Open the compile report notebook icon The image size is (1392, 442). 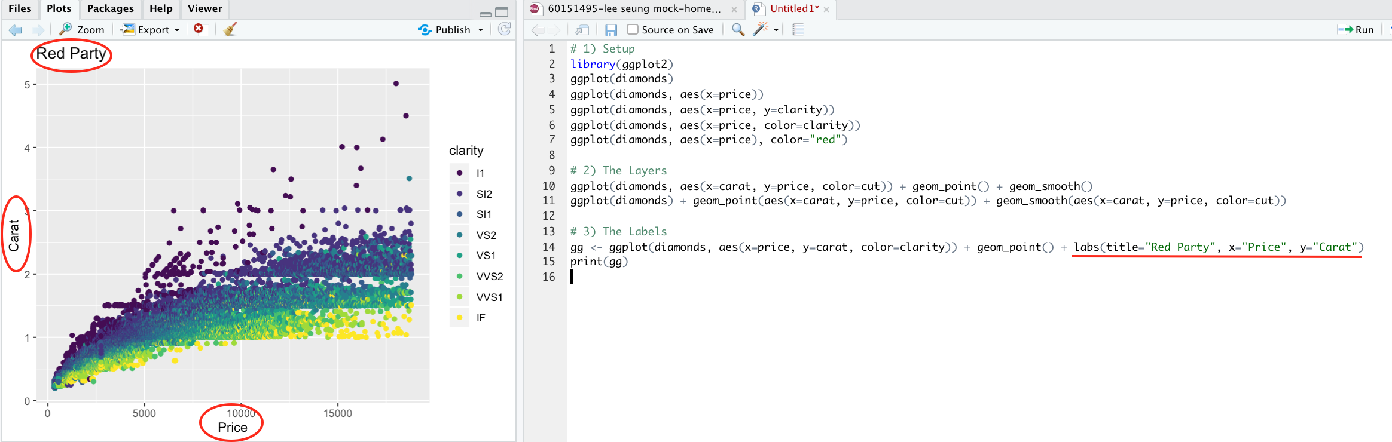[798, 29]
